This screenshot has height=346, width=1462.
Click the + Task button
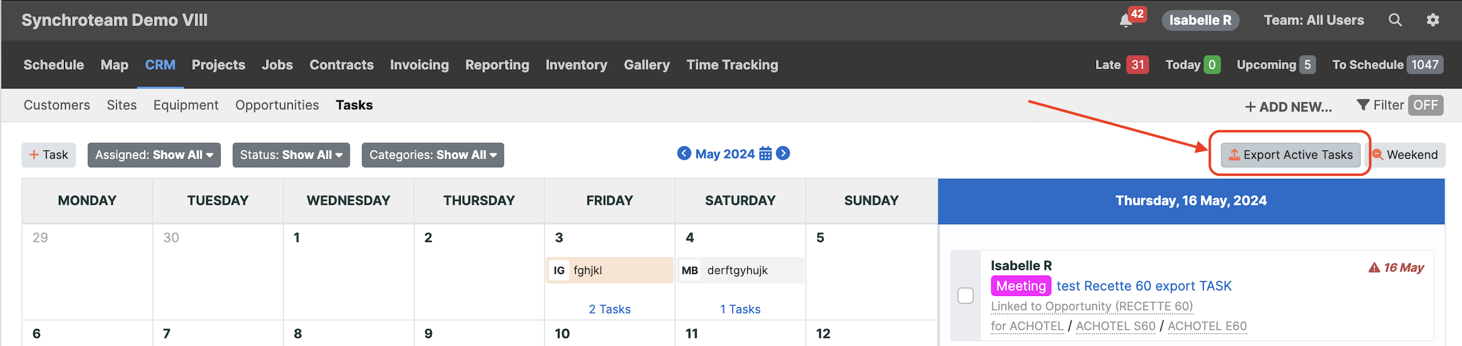[x=49, y=155]
